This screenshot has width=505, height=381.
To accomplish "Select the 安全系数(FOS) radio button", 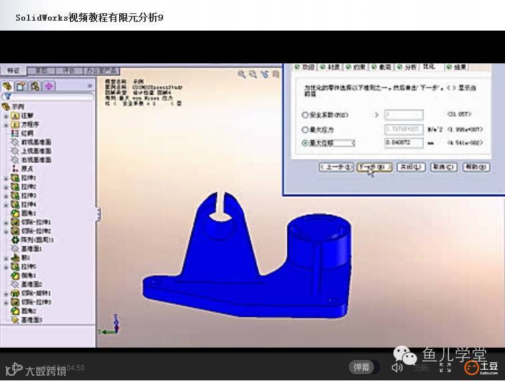I will pyautogui.click(x=305, y=115).
